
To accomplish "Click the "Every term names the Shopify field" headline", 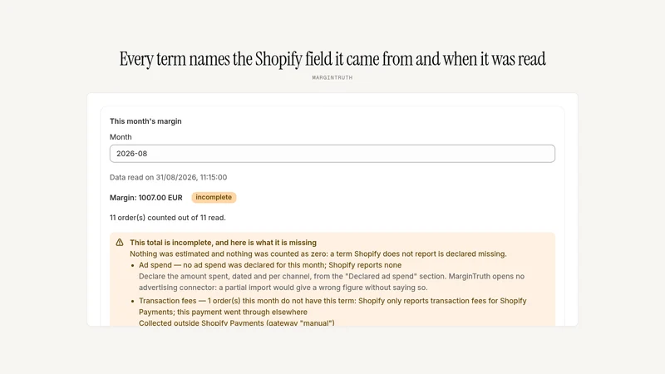I will (332, 59).
